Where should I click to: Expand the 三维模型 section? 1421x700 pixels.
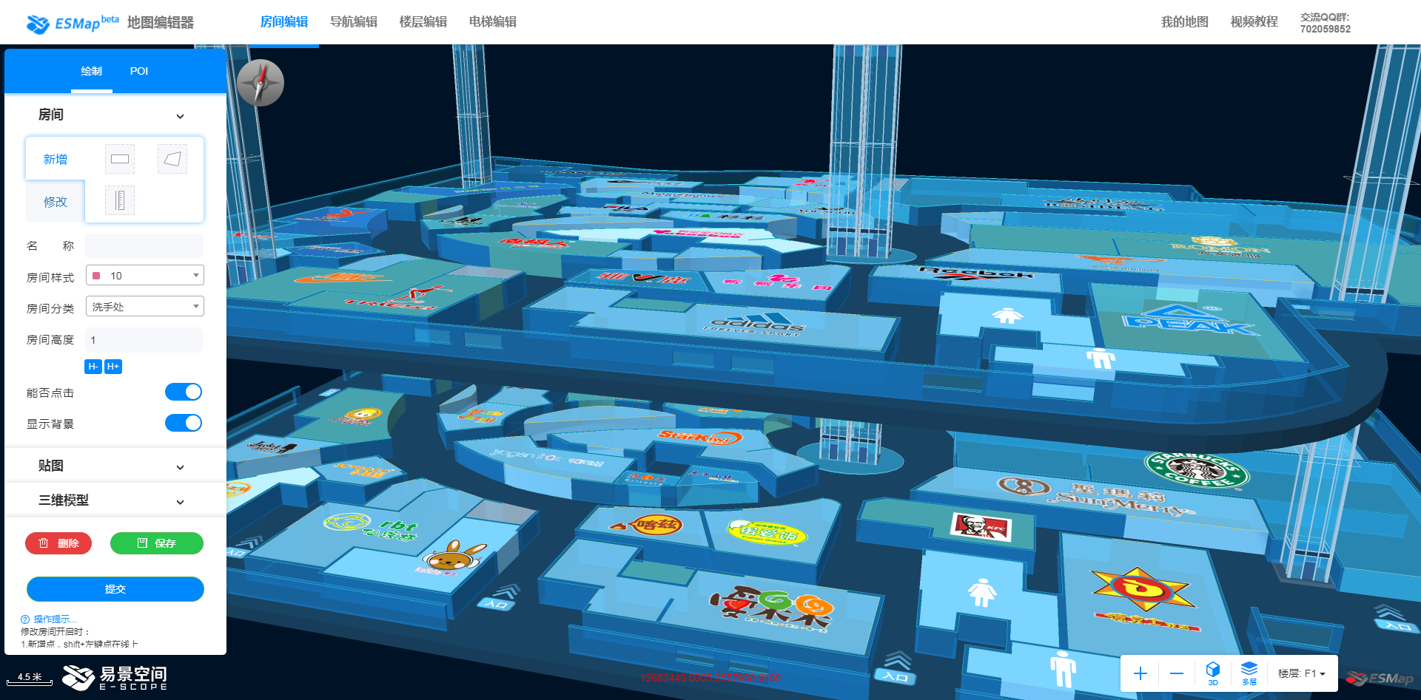[x=180, y=502]
